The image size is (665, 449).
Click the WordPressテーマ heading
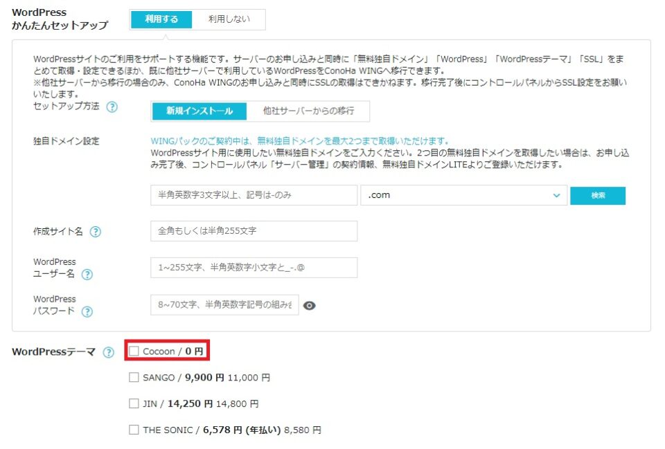54,352
